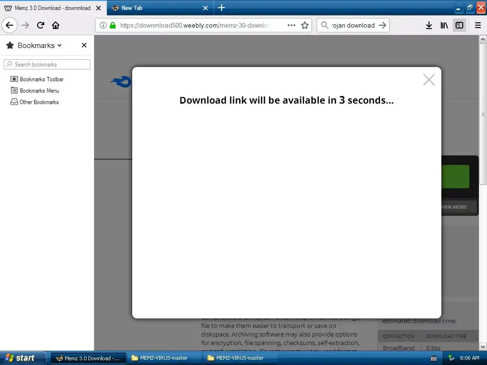The height and width of the screenshot is (365, 487).
Task: Open the hamburger application menu
Action: [478, 25]
